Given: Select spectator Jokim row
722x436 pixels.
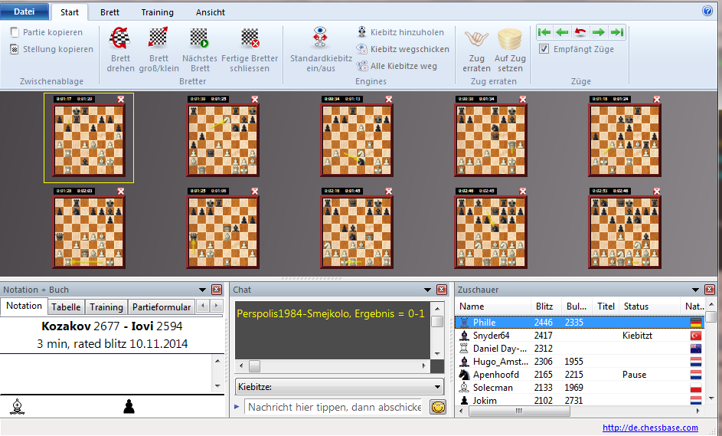Looking at the screenshot, I should click(580, 400).
